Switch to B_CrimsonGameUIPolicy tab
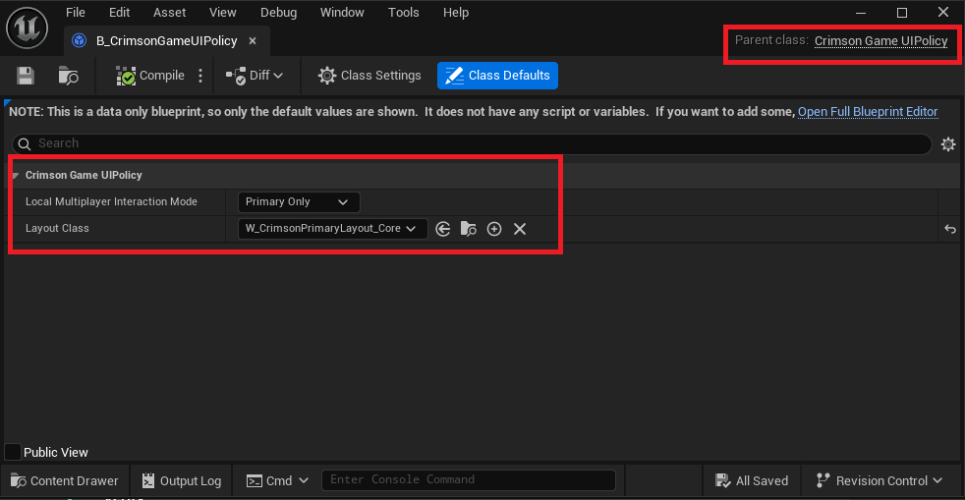This screenshot has width=965, height=500. pos(166,41)
